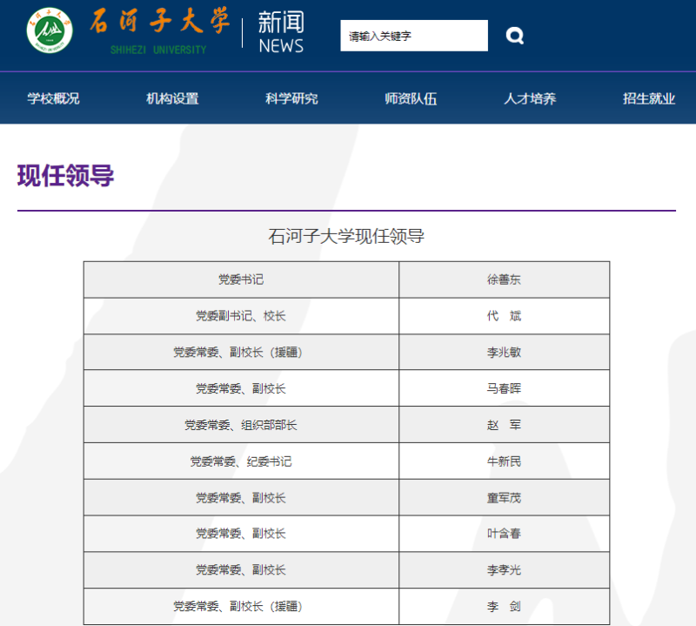Image resolution: width=696 pixels, height=626 pixels.
Task: Click the 党委副书记、校长 cell
Action: tap(241, 316)
